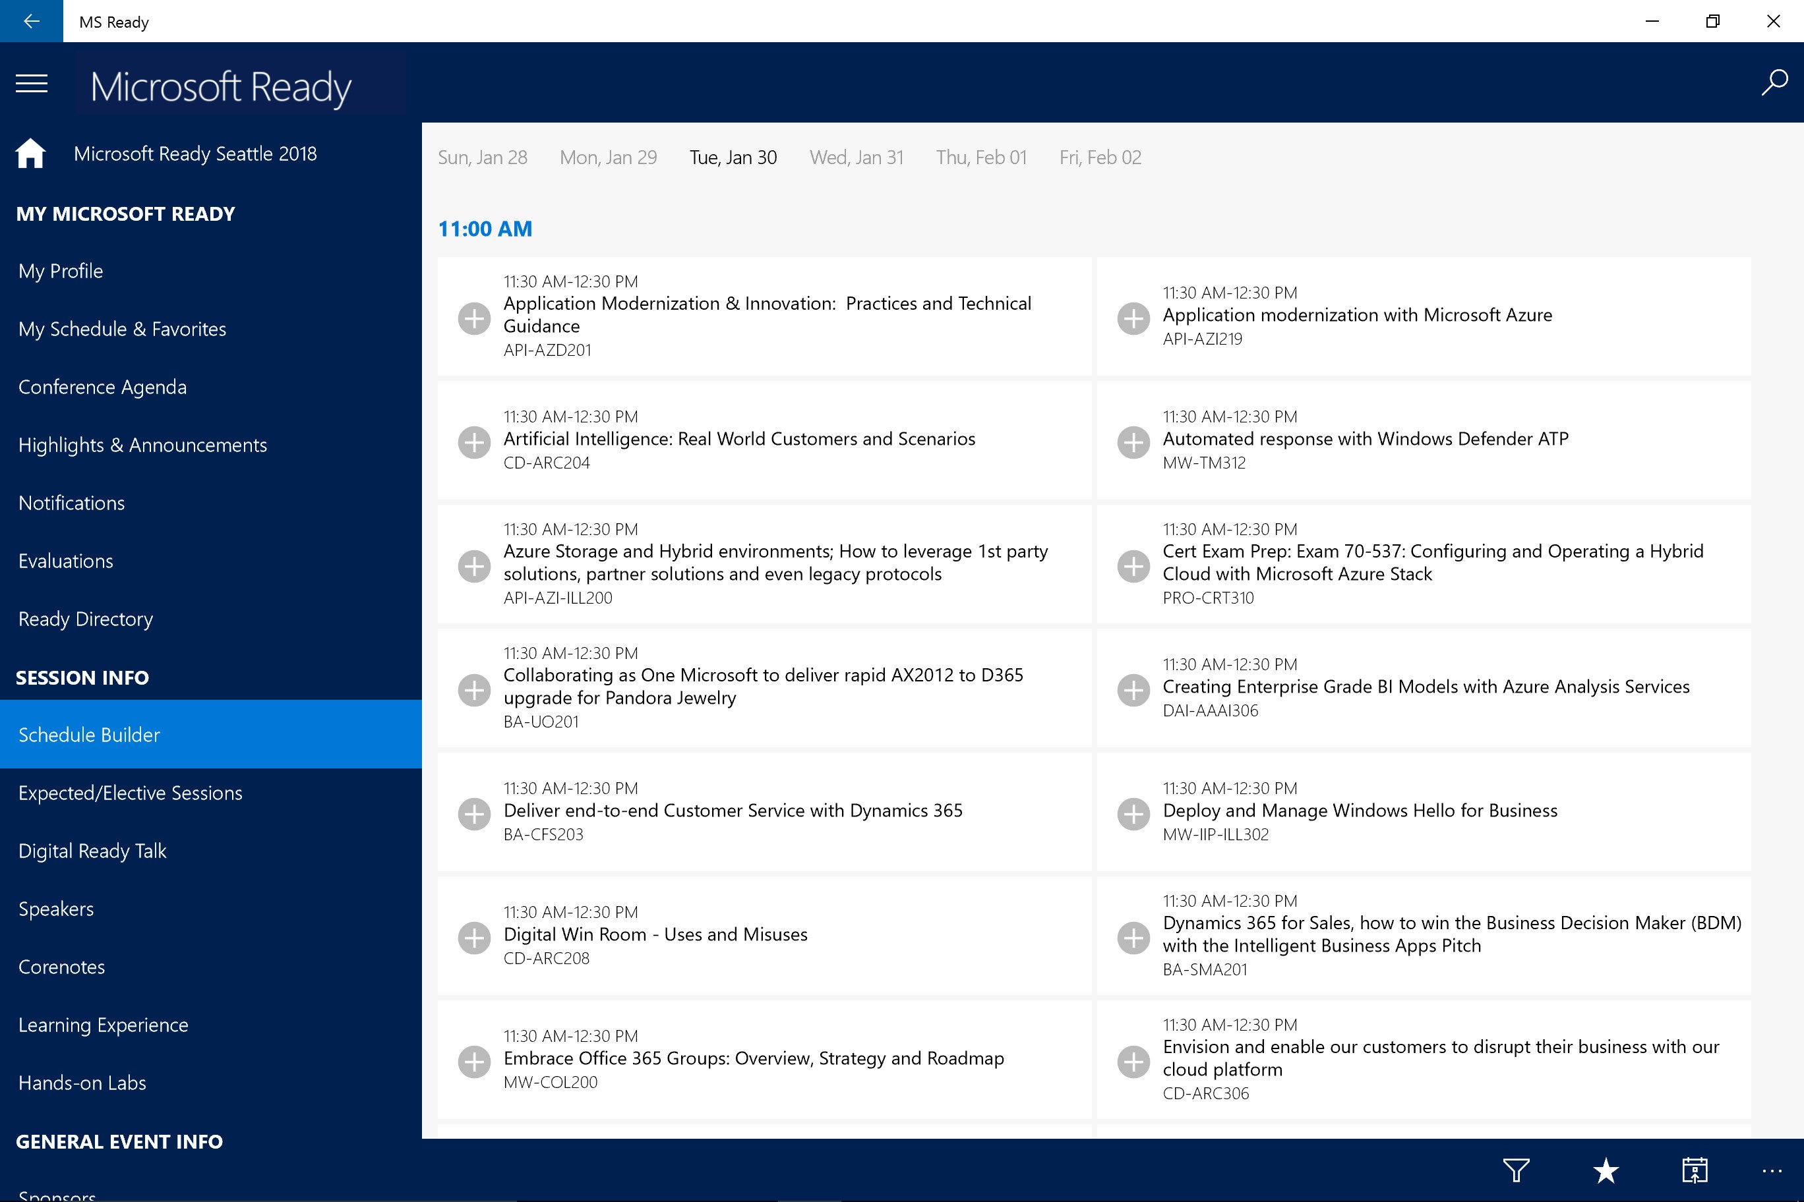Screen dimensions: 1804x1202
Task: Click the calendar schedule icon in bottom bar
Action: coord(1695,1170)
